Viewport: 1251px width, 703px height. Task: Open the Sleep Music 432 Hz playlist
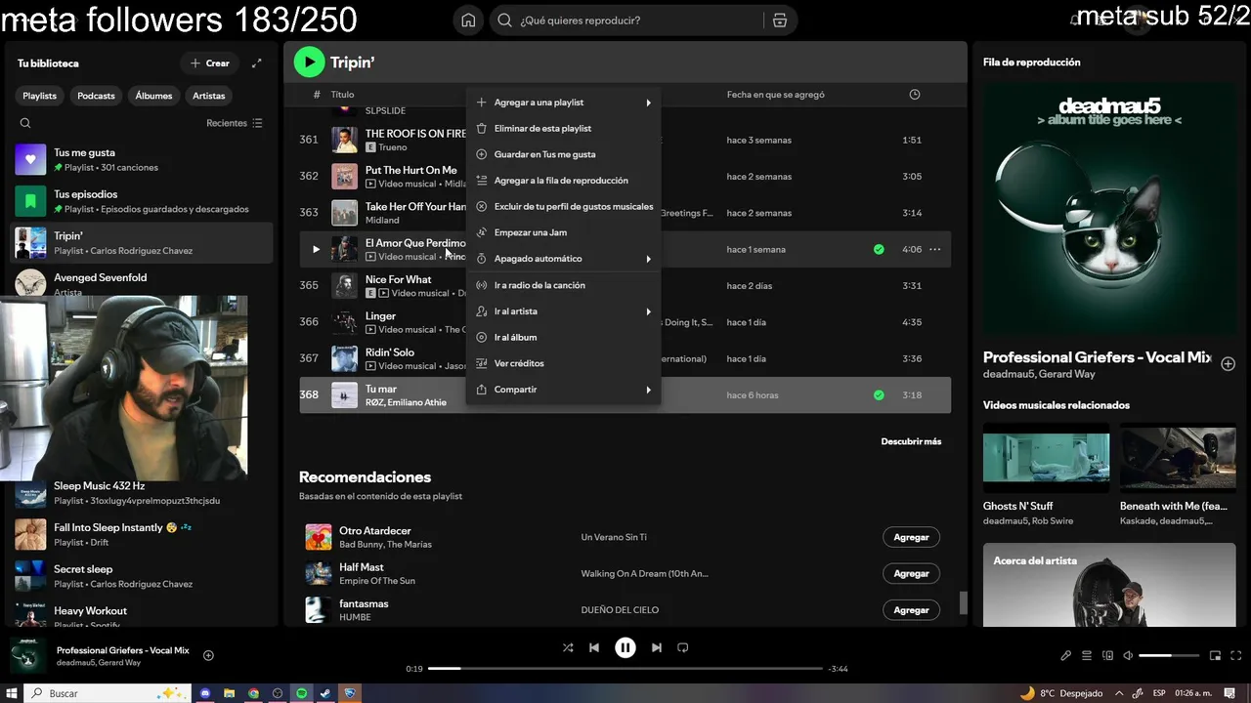click(144, 493)
